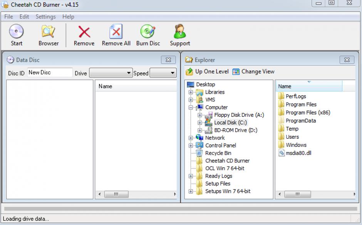Collapse the Computer tree node

tap(191, 107)
